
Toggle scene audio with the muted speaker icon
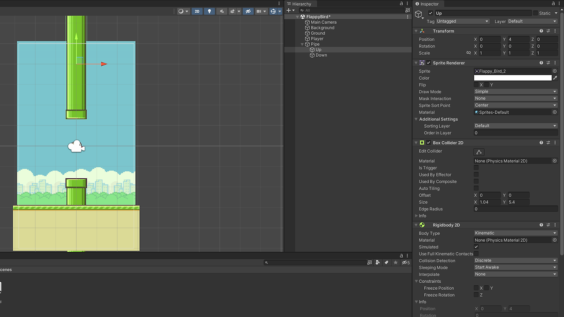[222, 11]
